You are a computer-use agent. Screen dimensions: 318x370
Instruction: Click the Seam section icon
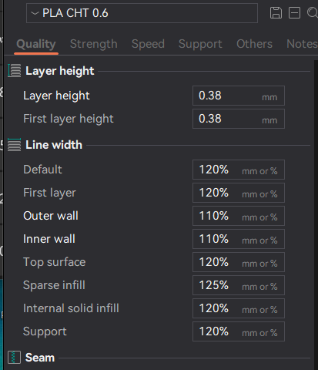tap(14, 358)
